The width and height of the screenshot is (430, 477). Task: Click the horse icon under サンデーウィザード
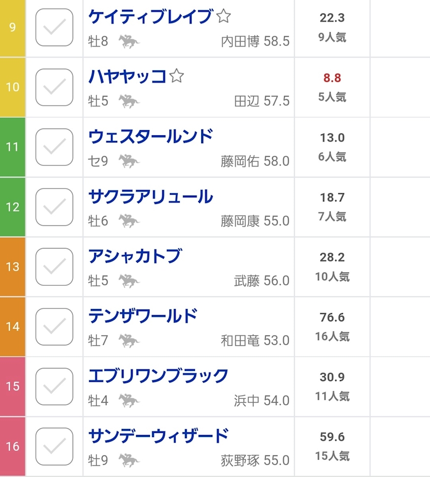tap(129, 460)
